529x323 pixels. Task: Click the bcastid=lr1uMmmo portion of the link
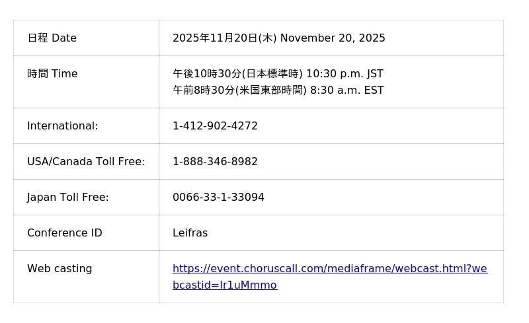[225, 285]
